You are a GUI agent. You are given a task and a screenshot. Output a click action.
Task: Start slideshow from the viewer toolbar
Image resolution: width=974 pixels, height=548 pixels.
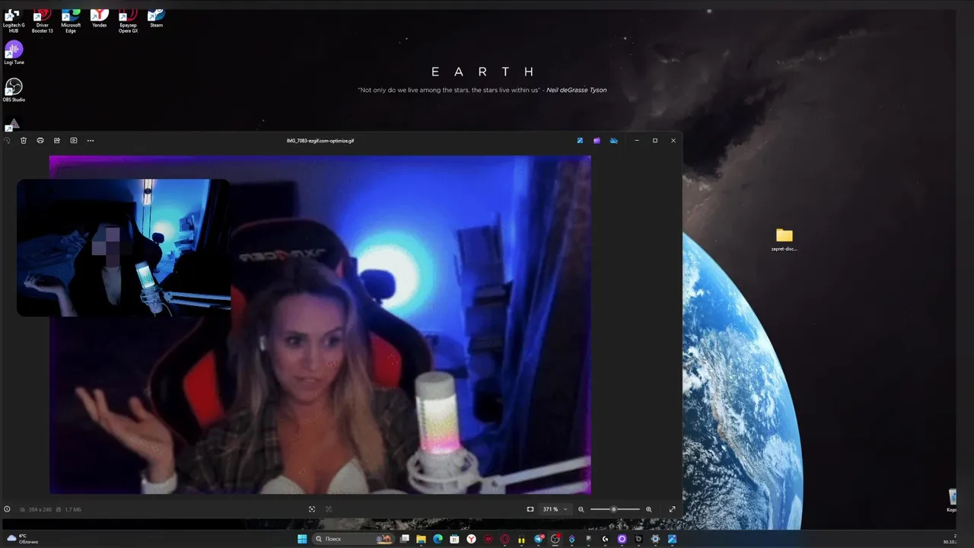pyautogui.click(x=74, y=141)
